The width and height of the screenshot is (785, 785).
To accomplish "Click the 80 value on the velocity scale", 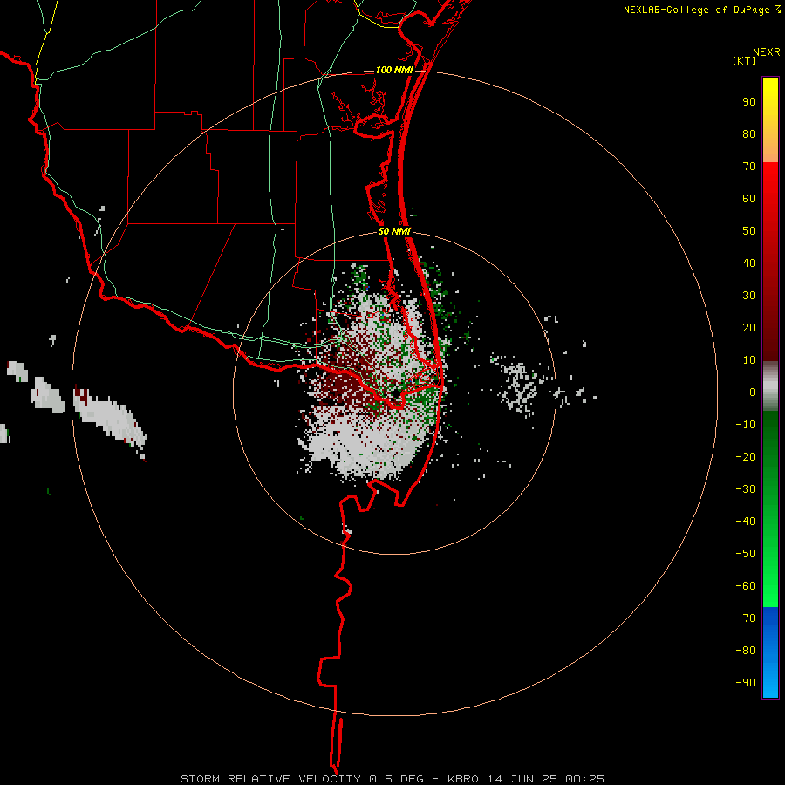I will [x=749, y=134].
